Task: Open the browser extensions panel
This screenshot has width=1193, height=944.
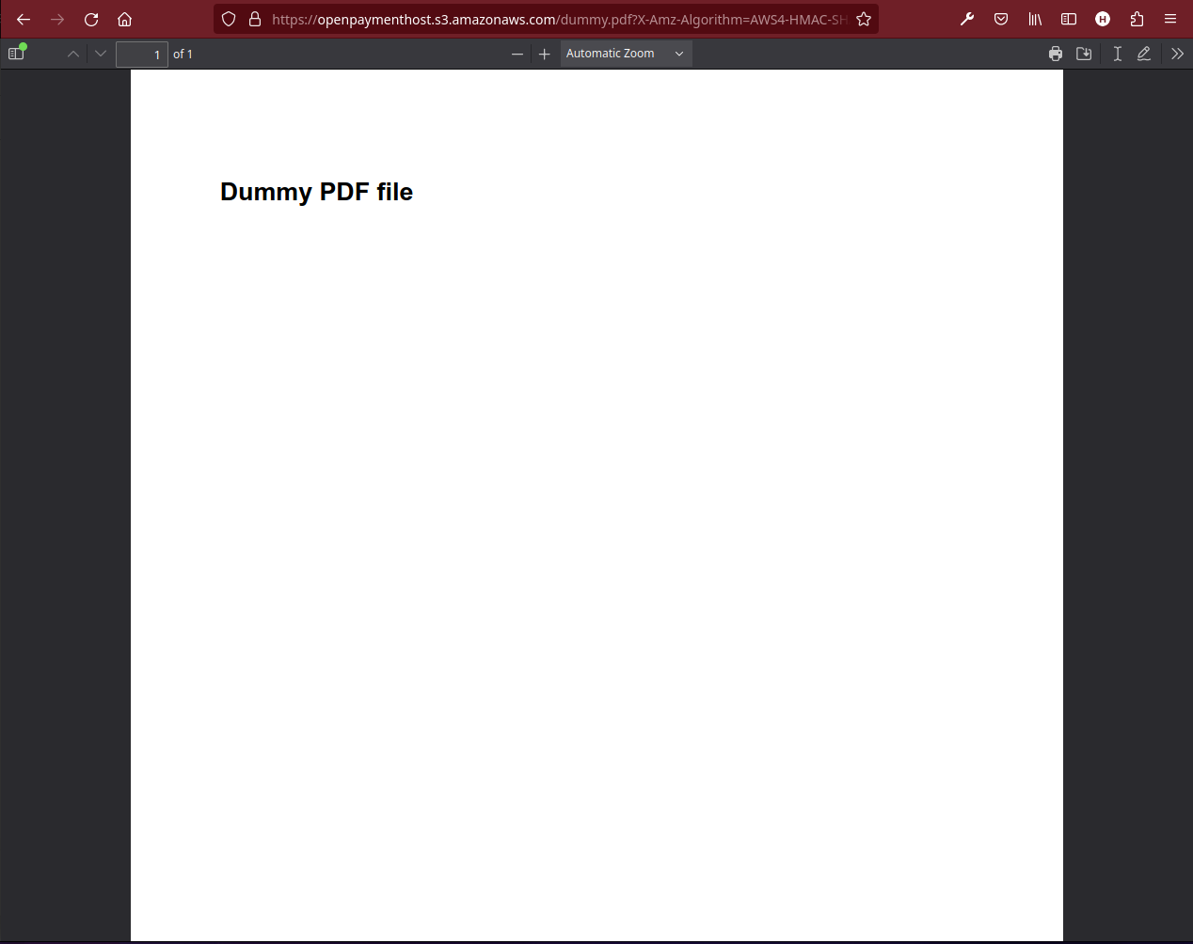Action: point(1136,19)
